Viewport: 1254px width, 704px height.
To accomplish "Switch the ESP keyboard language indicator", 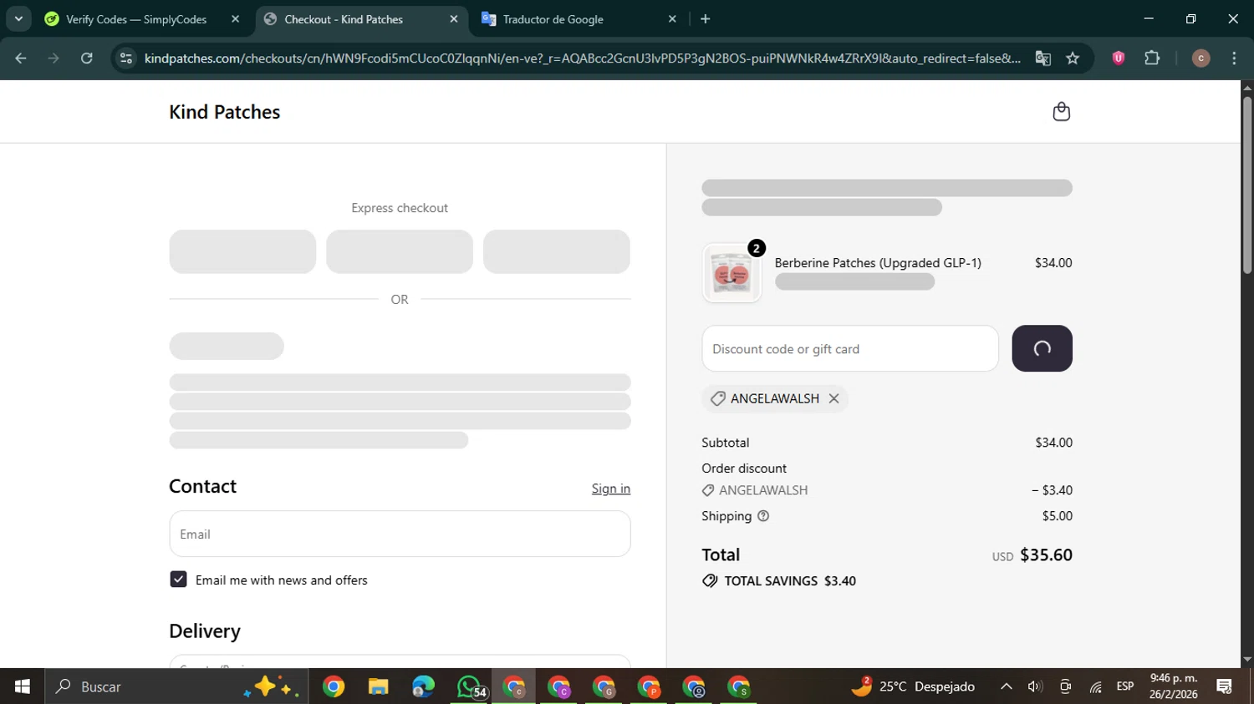I will [1125, 686].
